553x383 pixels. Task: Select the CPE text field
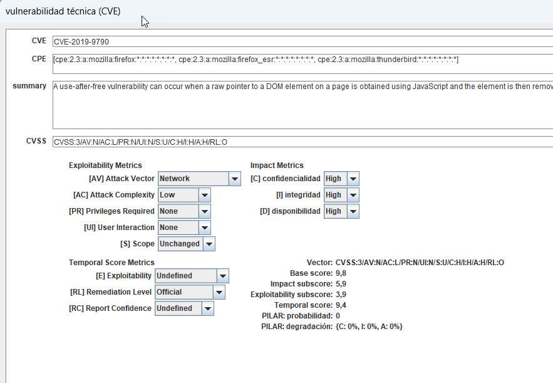301,60
